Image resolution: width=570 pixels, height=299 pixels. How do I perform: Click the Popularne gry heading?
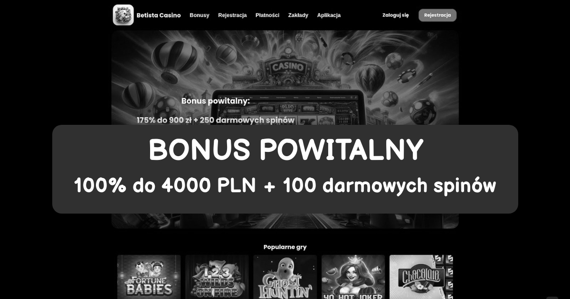click(x=285, y=247)
